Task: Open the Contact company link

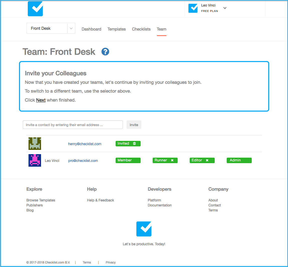Action: click(214, 205)
